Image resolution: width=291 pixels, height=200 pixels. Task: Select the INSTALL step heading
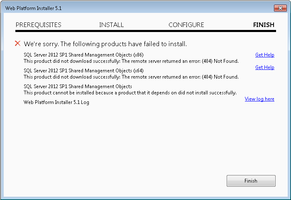[x=111, y=25]
